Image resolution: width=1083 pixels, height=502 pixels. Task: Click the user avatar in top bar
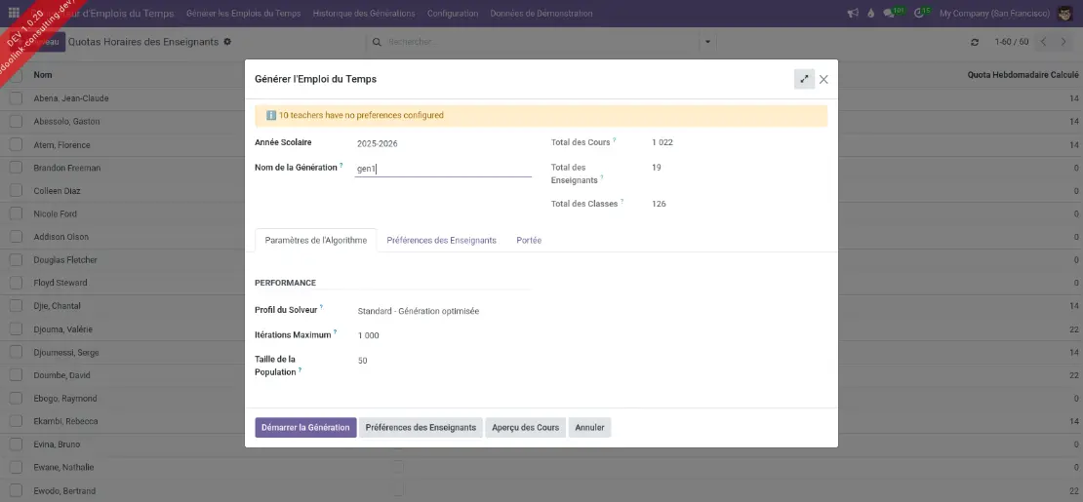(1065, 14)
